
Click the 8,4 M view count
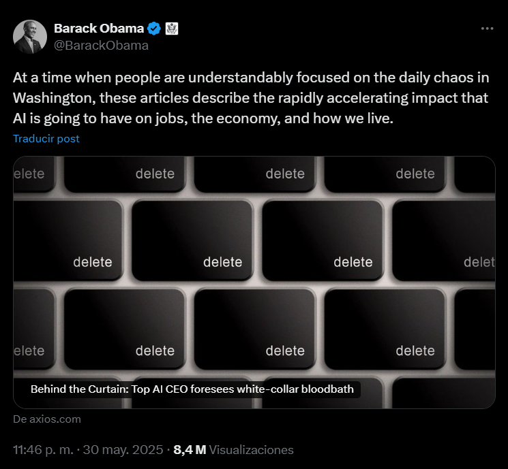pyautogui.click(x=190, y=450)
